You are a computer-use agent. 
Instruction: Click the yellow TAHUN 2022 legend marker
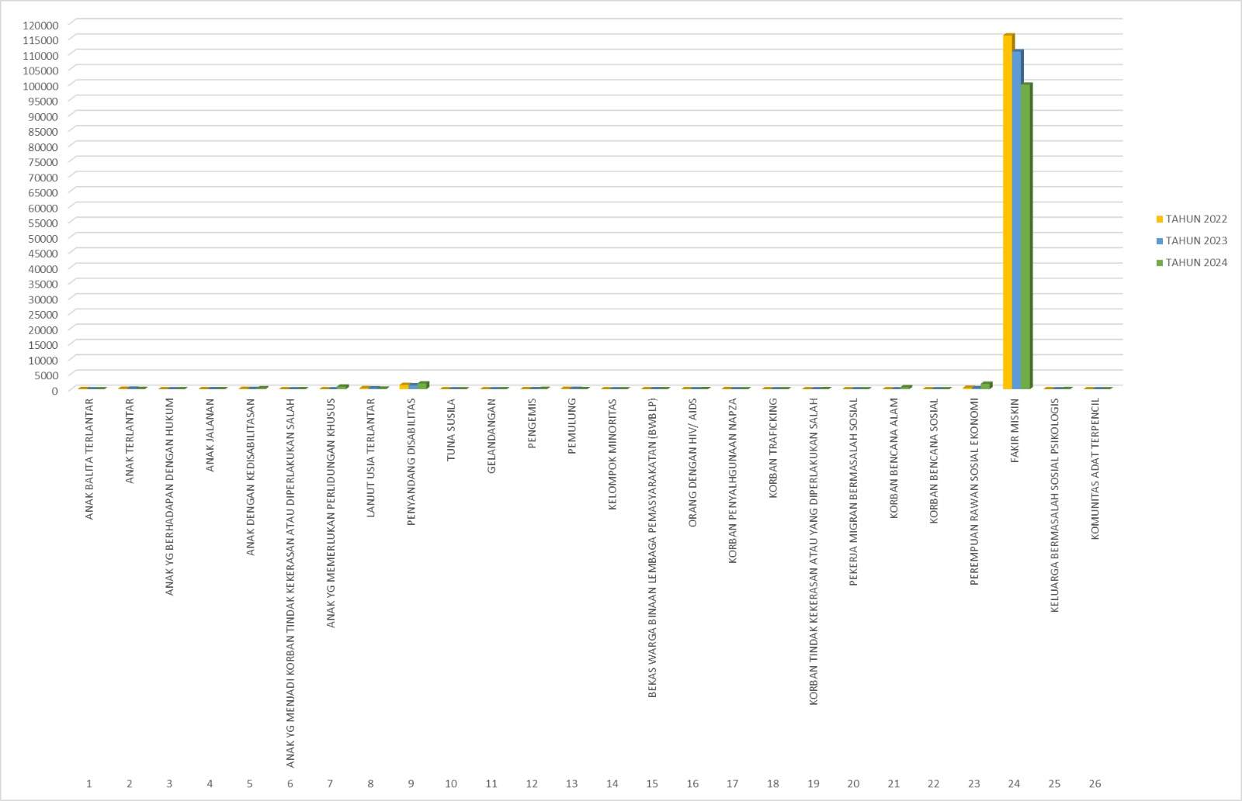1160,219
